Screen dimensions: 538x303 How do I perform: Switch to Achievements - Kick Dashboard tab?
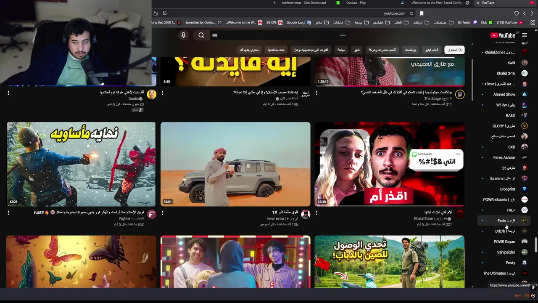coord(303,3)
